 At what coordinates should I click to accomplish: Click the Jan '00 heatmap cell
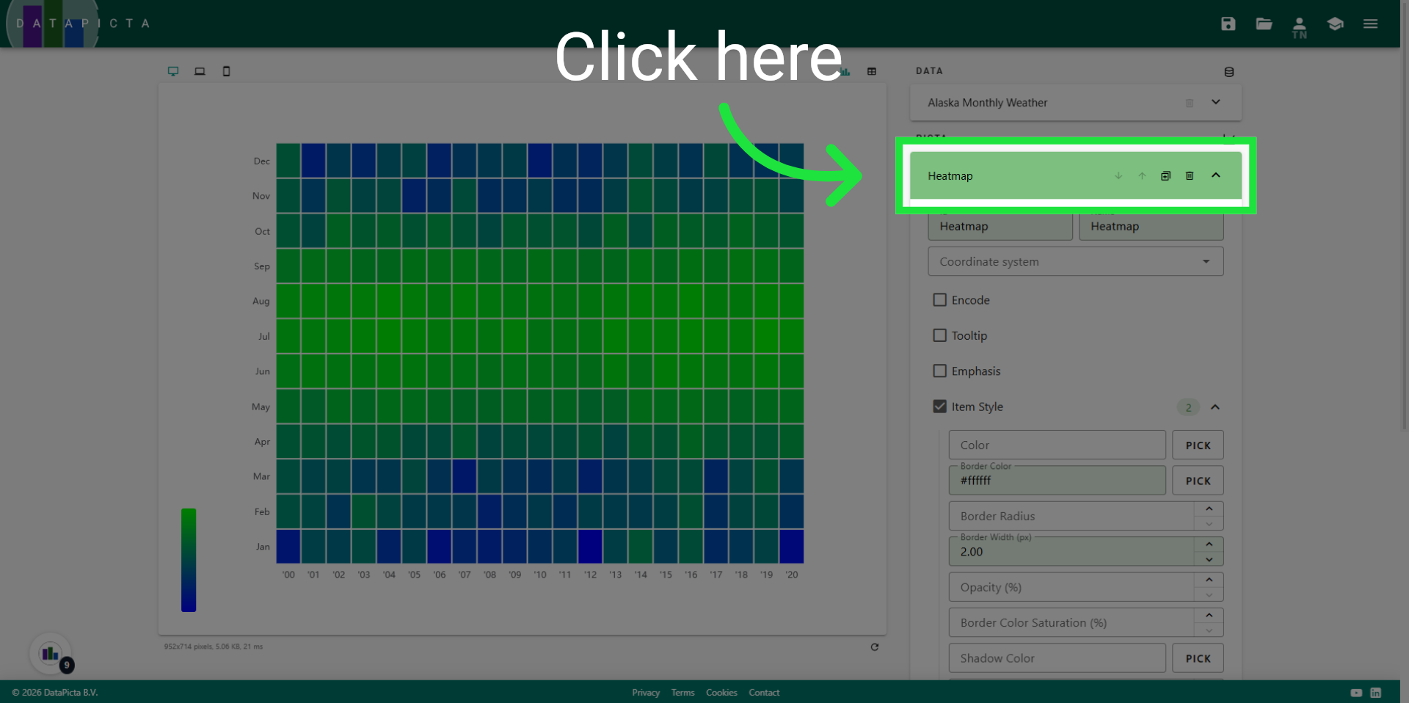288,547
